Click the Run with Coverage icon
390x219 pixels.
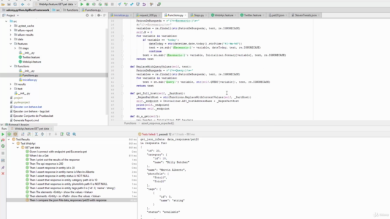pos(94,4)
